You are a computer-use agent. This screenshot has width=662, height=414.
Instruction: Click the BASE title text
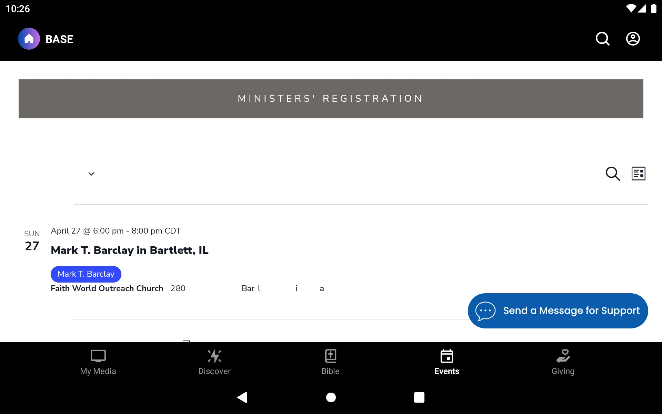pyautogui.click(x=59, y=39)
